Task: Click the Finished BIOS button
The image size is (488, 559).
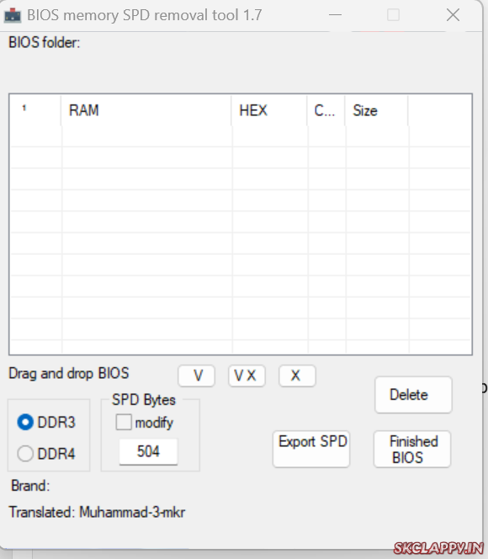Action: coord(412,449)
